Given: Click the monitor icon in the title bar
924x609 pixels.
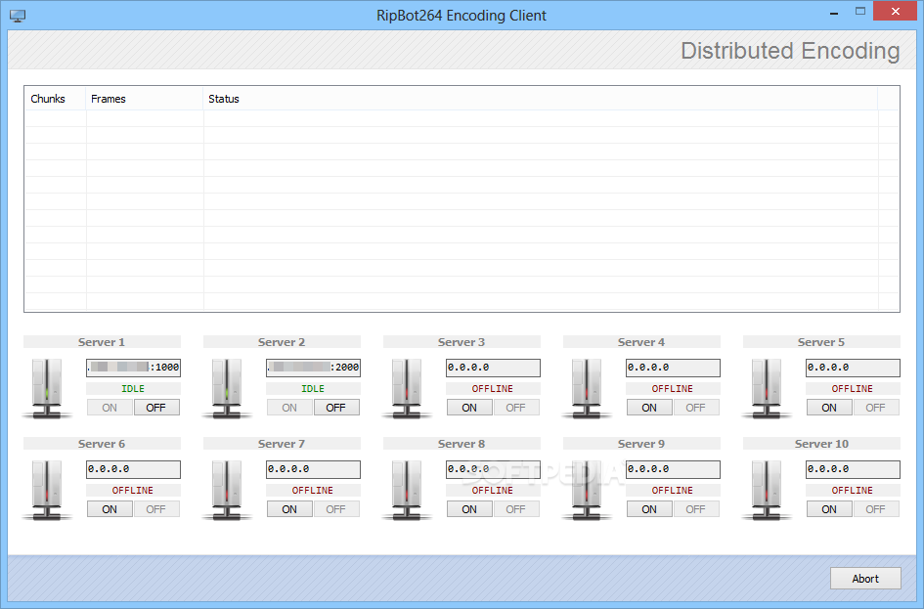Looking at the screenshot, I should coord(18,16).
